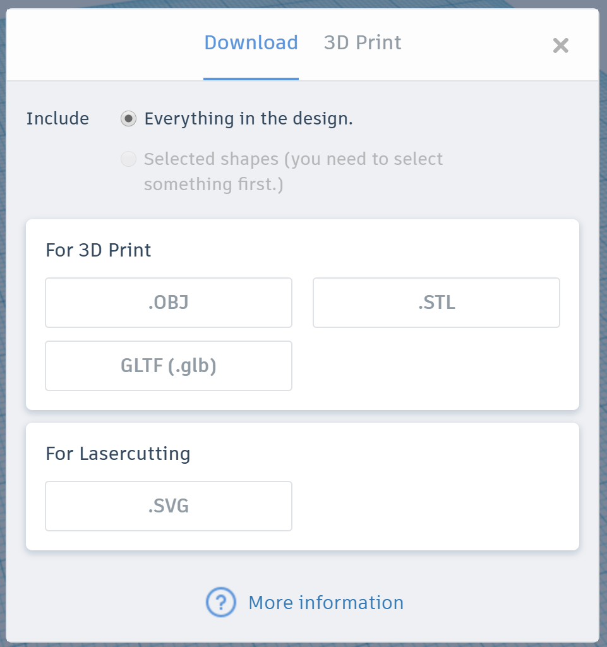Image resolution: width=607 pixels, height=647 pixels.
Task: Select the Download tab
Action: tap(251, 42)
